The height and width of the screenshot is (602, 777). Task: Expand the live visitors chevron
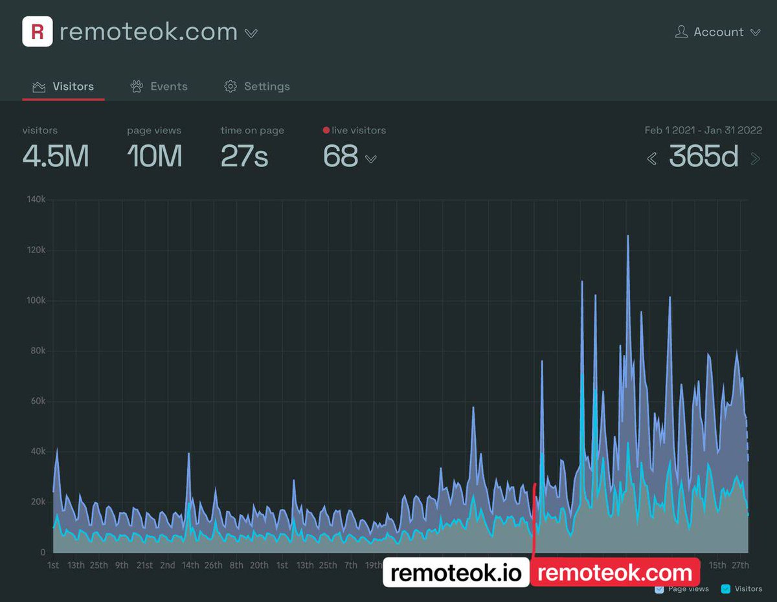click(x=371, y=159)
